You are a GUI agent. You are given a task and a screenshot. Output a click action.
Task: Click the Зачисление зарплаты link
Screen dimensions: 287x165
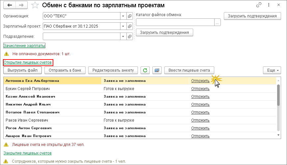24,45
